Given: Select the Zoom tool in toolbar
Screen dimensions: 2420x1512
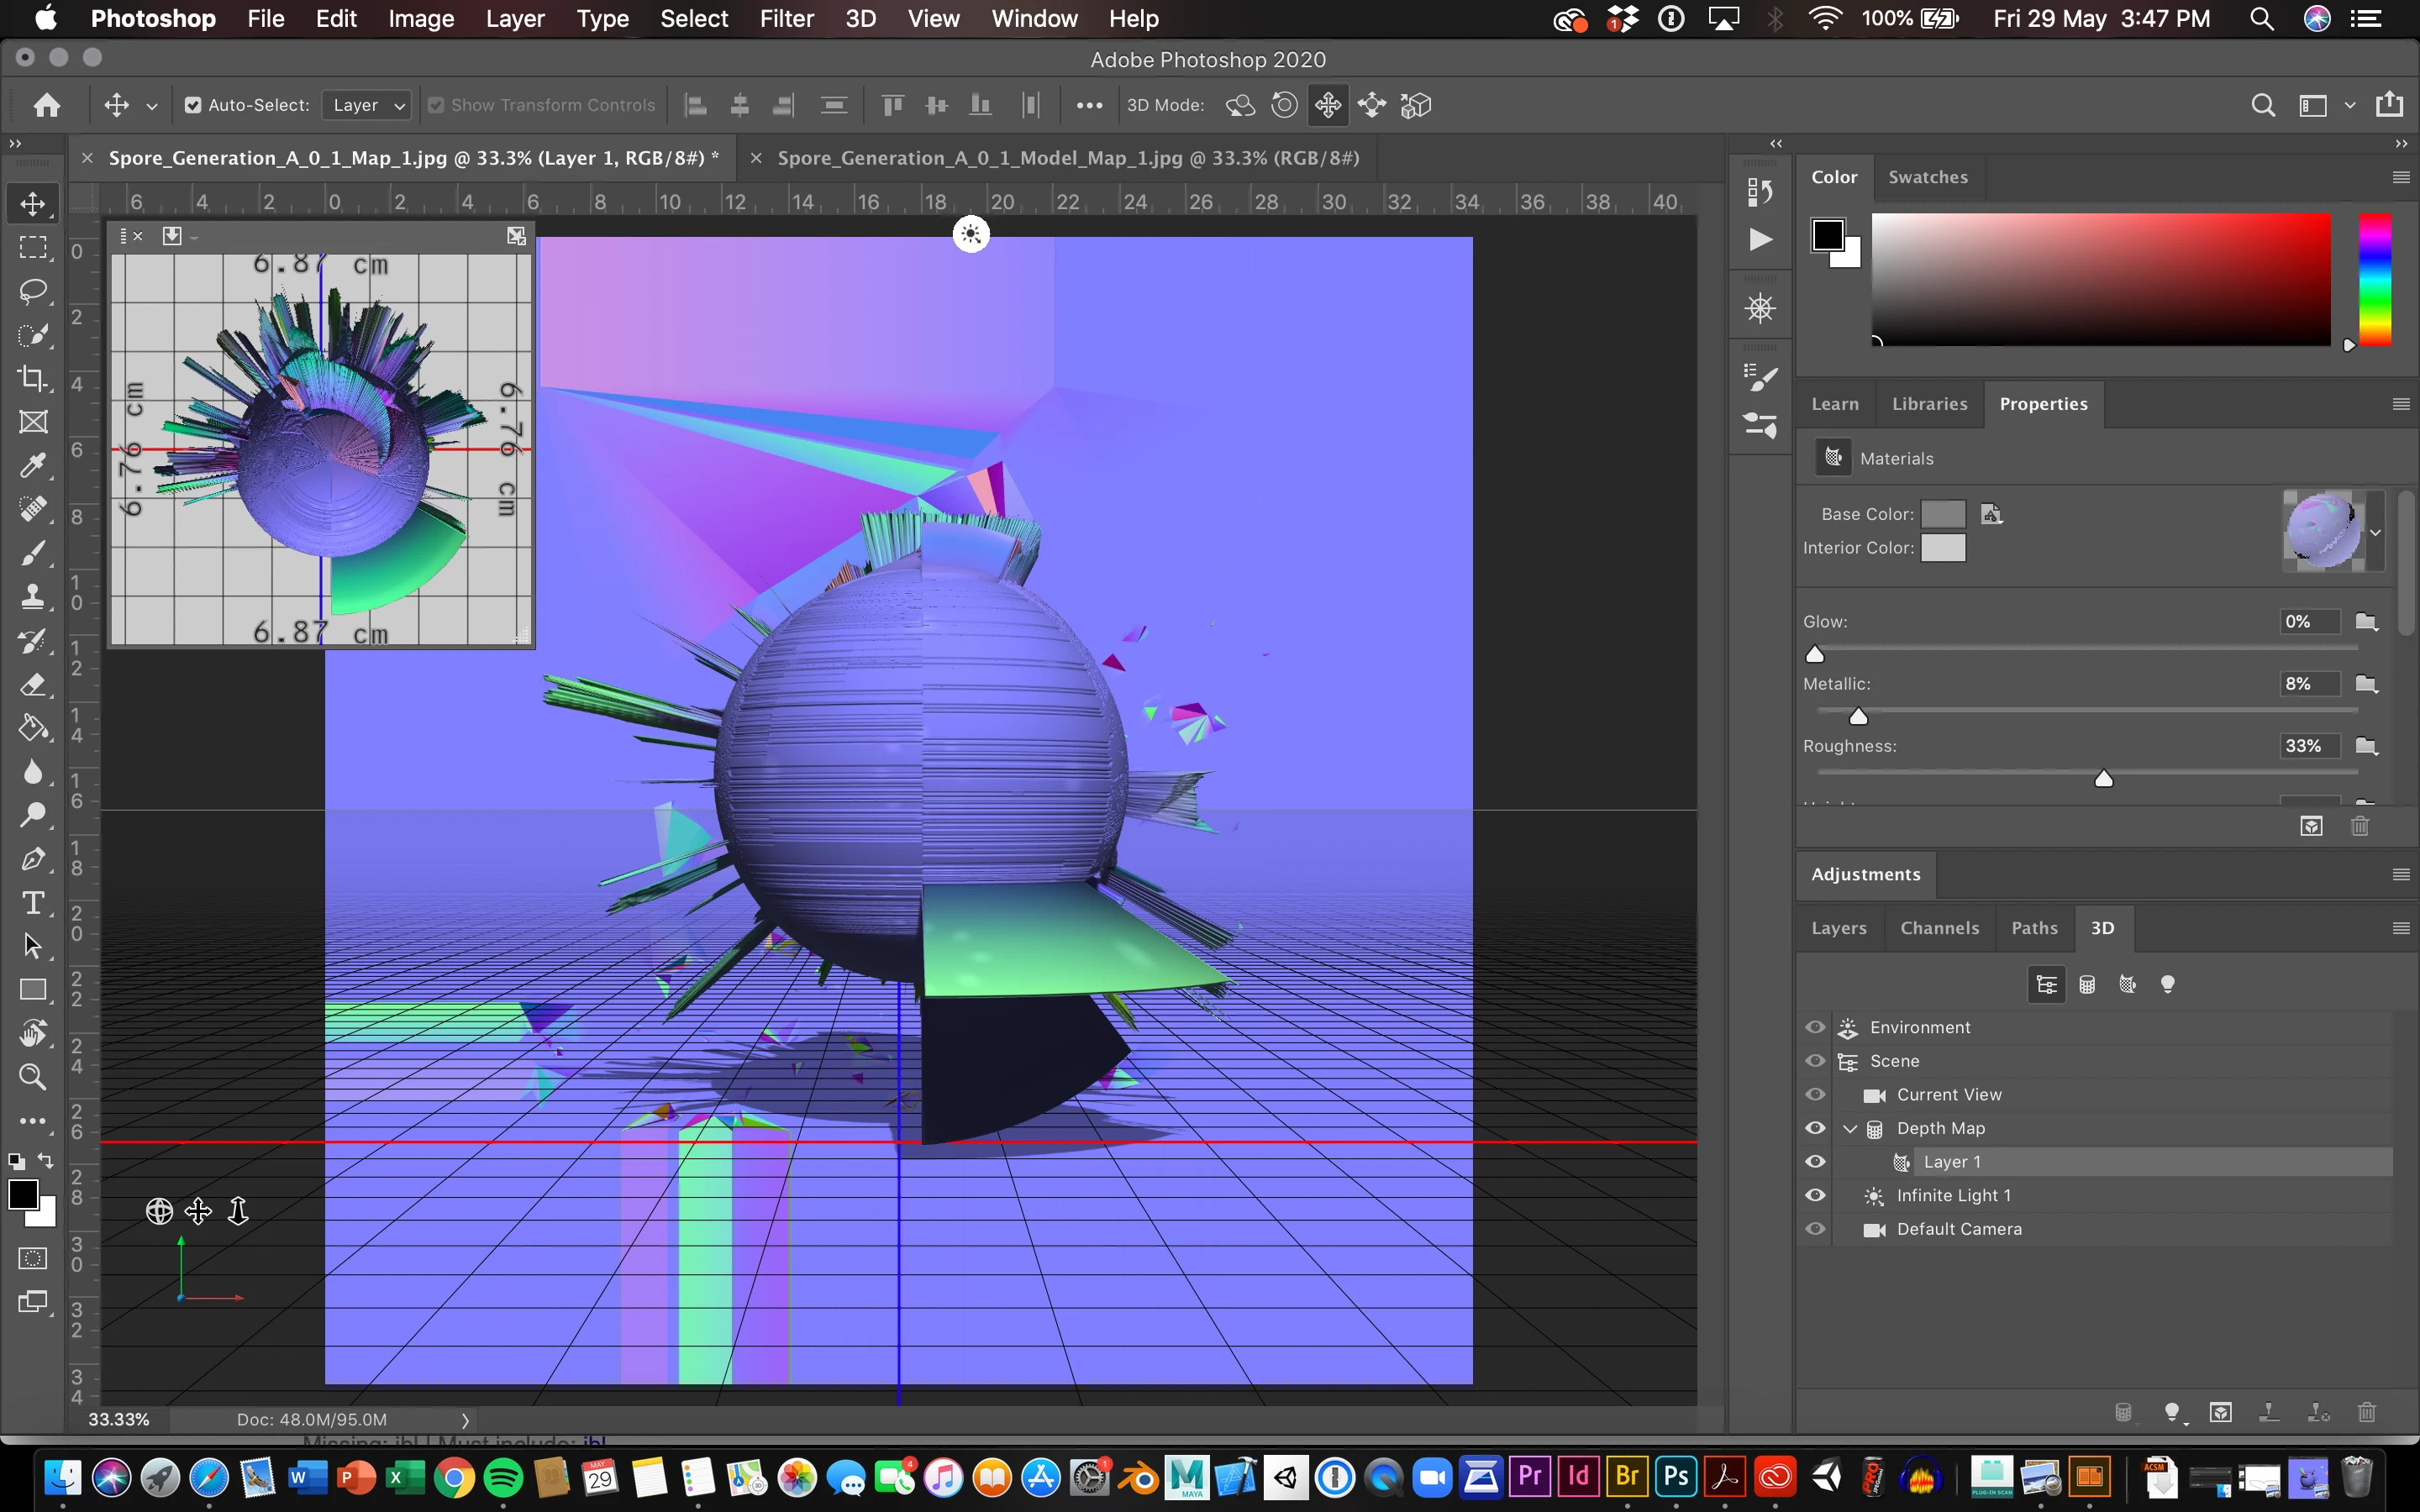Looking at the screenshot, I should click(33, 1077).
